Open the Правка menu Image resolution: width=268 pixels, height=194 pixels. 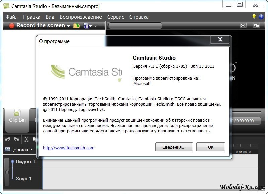click(31, 17)
